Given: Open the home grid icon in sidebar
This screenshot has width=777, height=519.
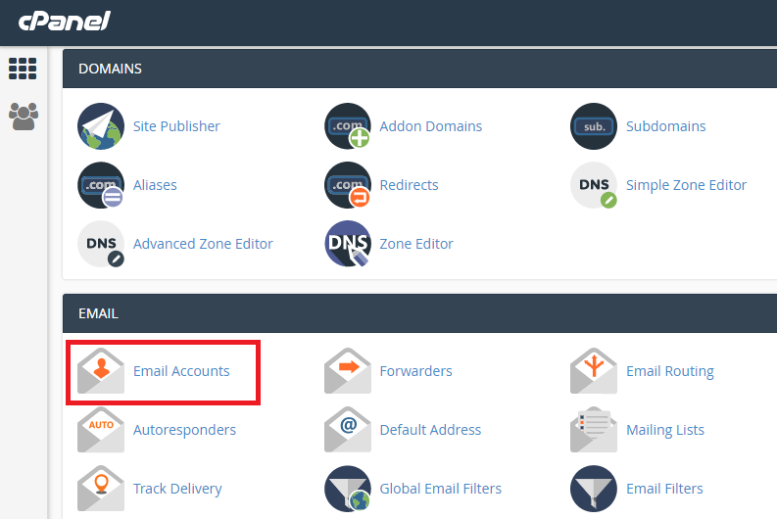Looking at the screenshot, I should coord(23,69).
